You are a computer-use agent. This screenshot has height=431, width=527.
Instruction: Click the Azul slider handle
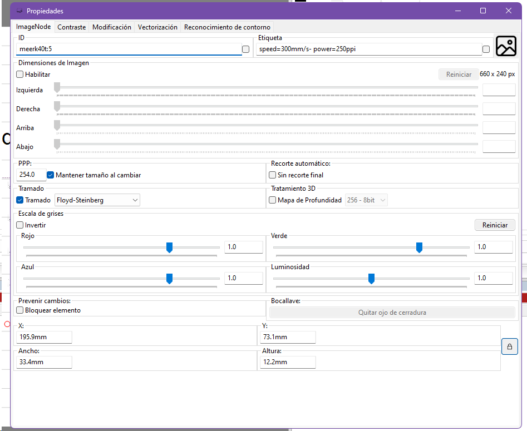(169, 279)
